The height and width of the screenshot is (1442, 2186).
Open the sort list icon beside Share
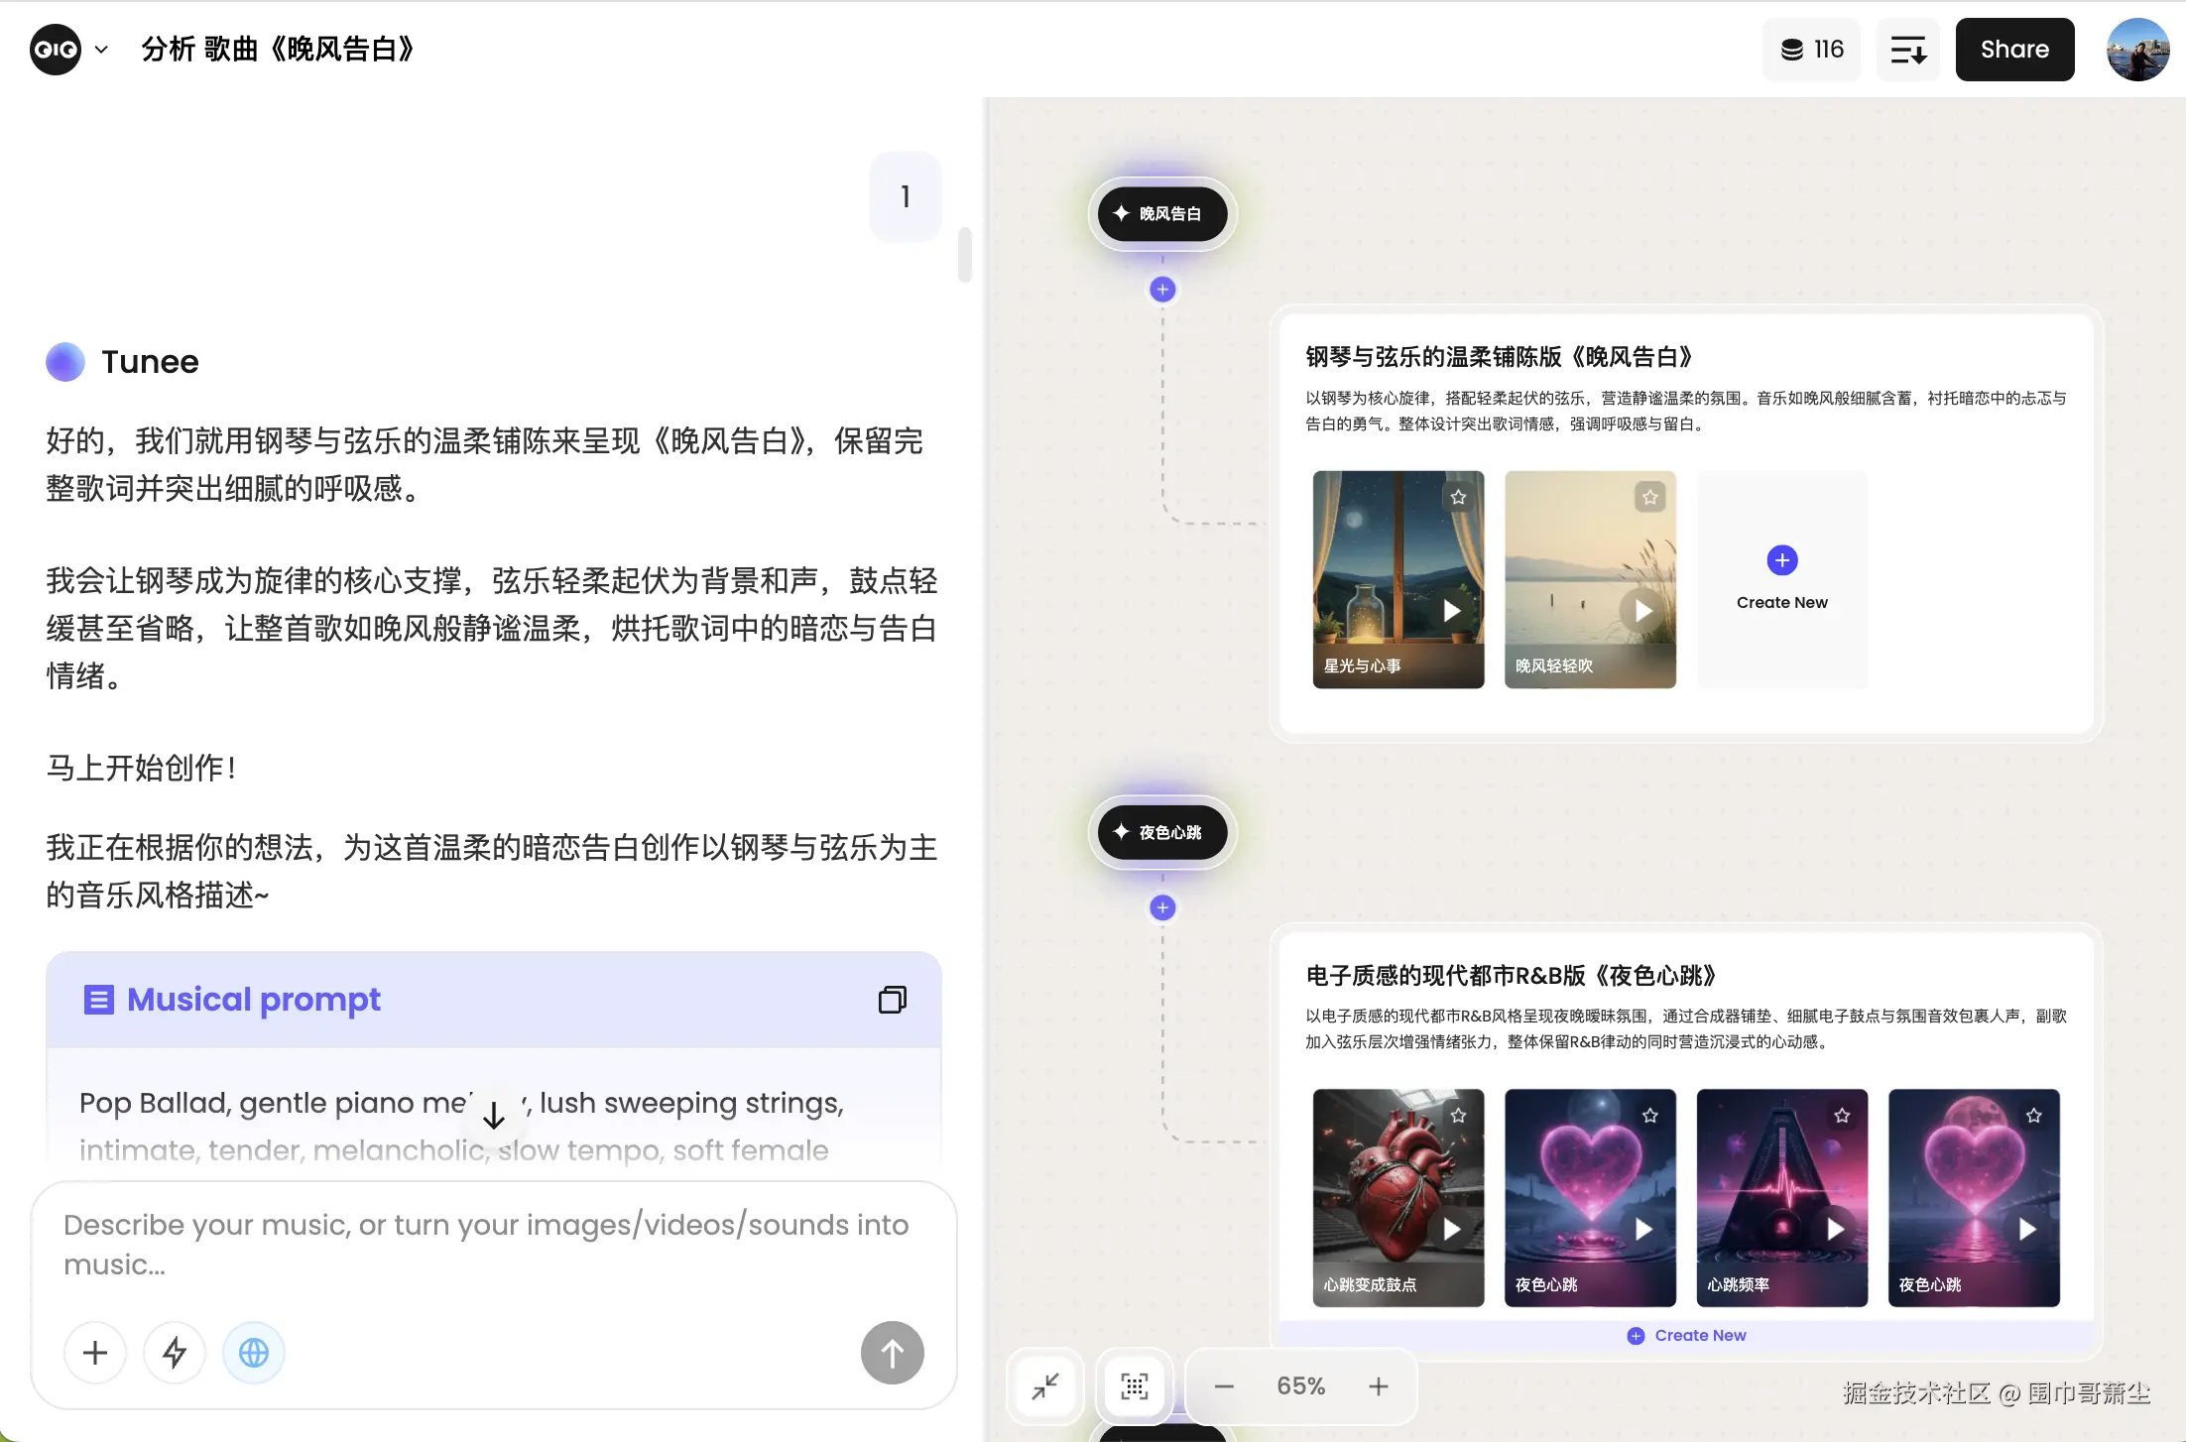(1906, 49)
